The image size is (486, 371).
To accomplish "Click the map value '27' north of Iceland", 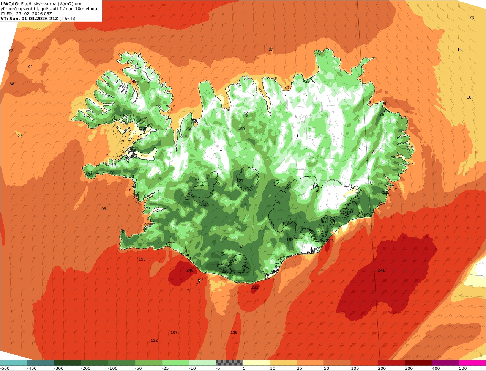I will click(271, 49).
